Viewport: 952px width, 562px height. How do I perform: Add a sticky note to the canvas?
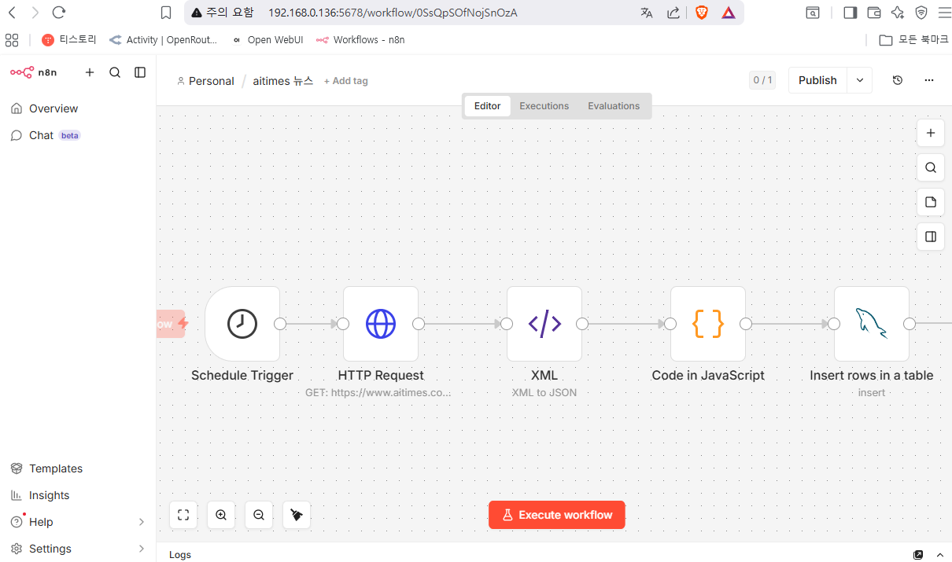tap(931, 202)
